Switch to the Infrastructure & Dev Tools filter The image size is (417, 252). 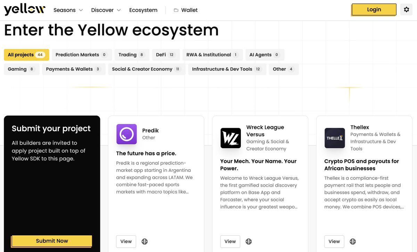pos(227,69)
